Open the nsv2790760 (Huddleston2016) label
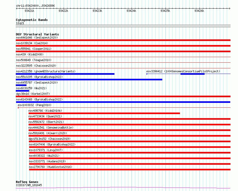This screenshot has width=238, height=191. point(51,167)
